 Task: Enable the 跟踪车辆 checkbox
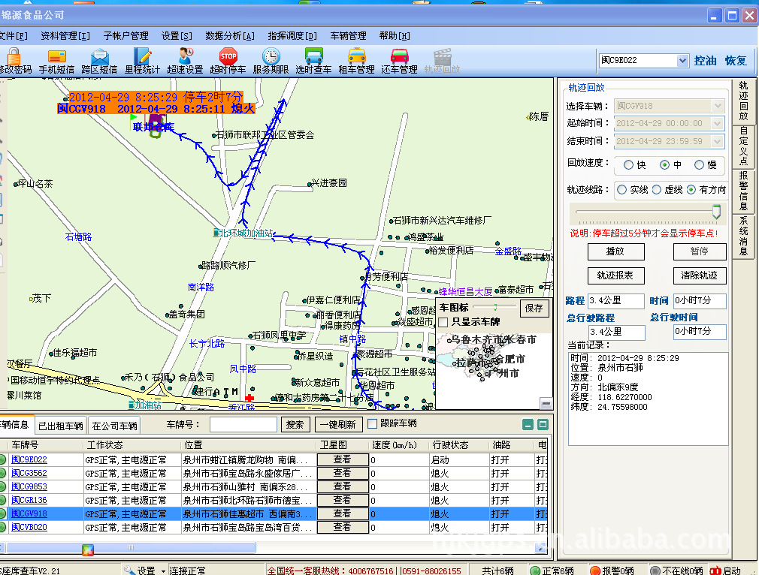373,424
